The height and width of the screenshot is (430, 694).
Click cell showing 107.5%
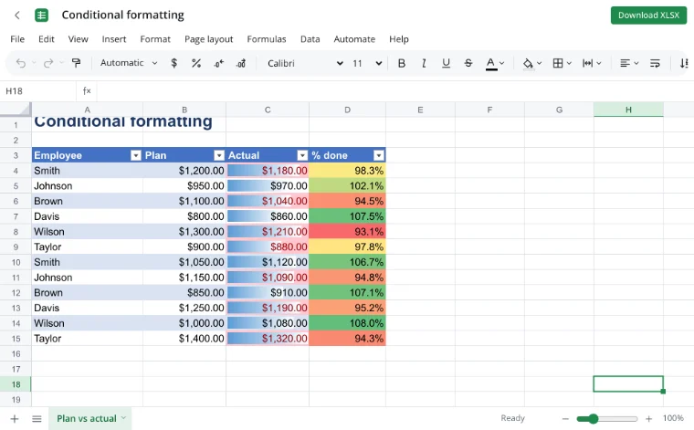click(347, 216)
